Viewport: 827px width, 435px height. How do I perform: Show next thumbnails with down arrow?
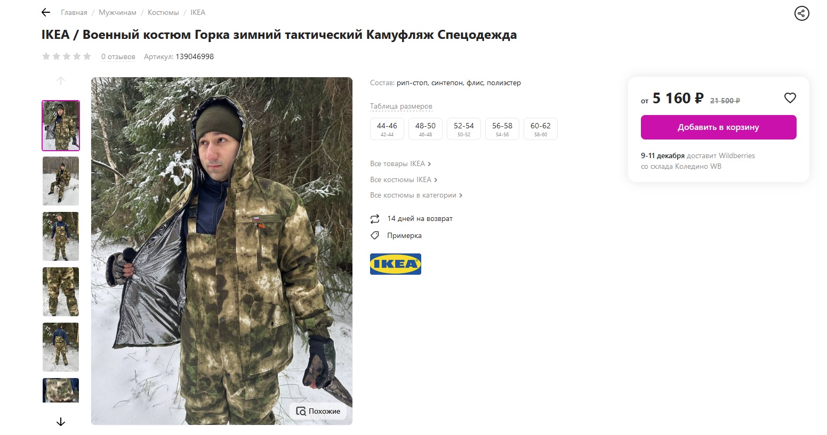click(x=61, y=422)
